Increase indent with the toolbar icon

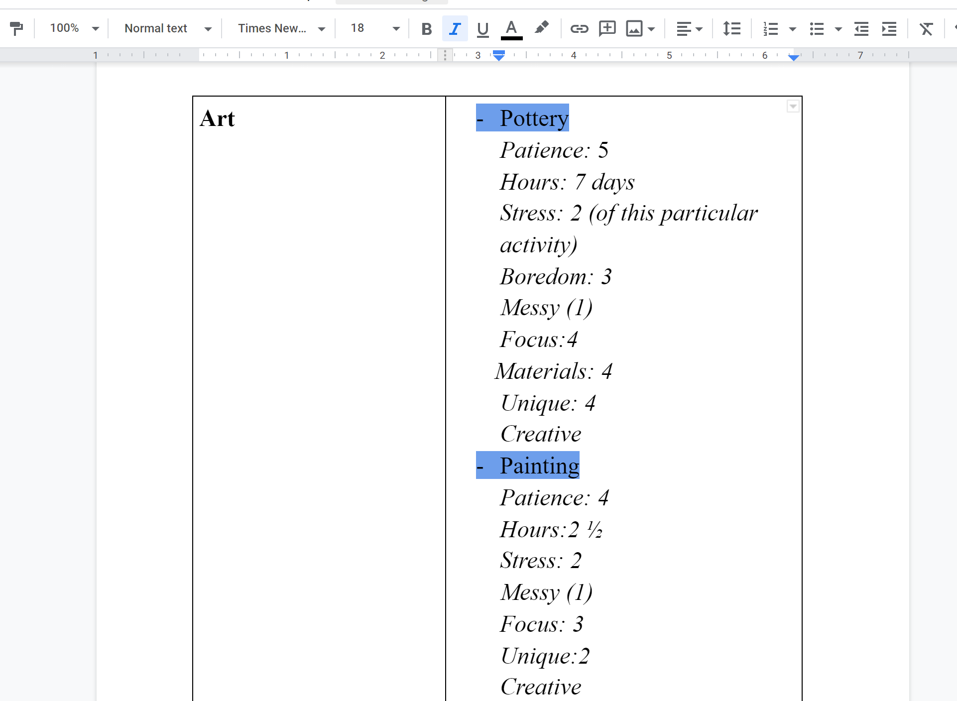pyautogui.click(x=889, y=28)
